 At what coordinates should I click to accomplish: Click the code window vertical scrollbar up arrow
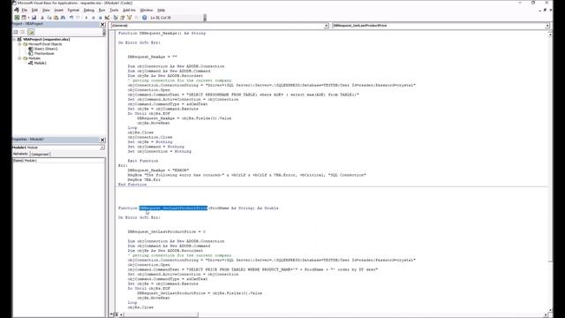coord(550,34)
